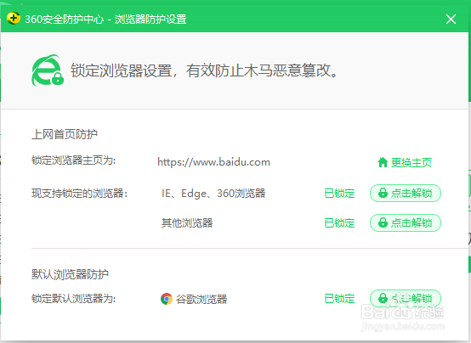Click 已锁定 status for IE、Edge、360浏览器
The image size is (471, 343).
click(339, 194)
